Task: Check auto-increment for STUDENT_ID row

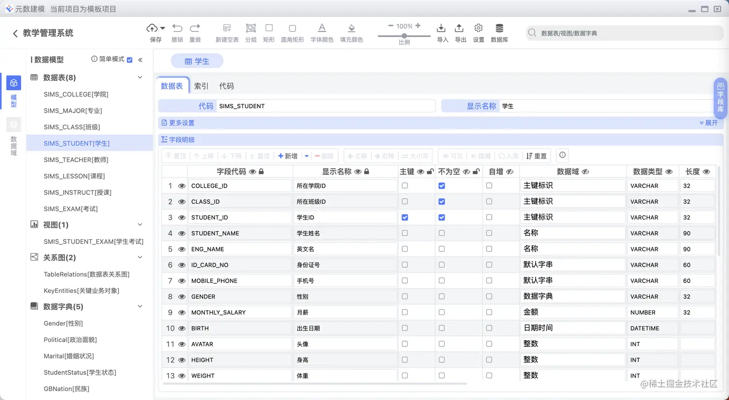Action: pos(489,218)
